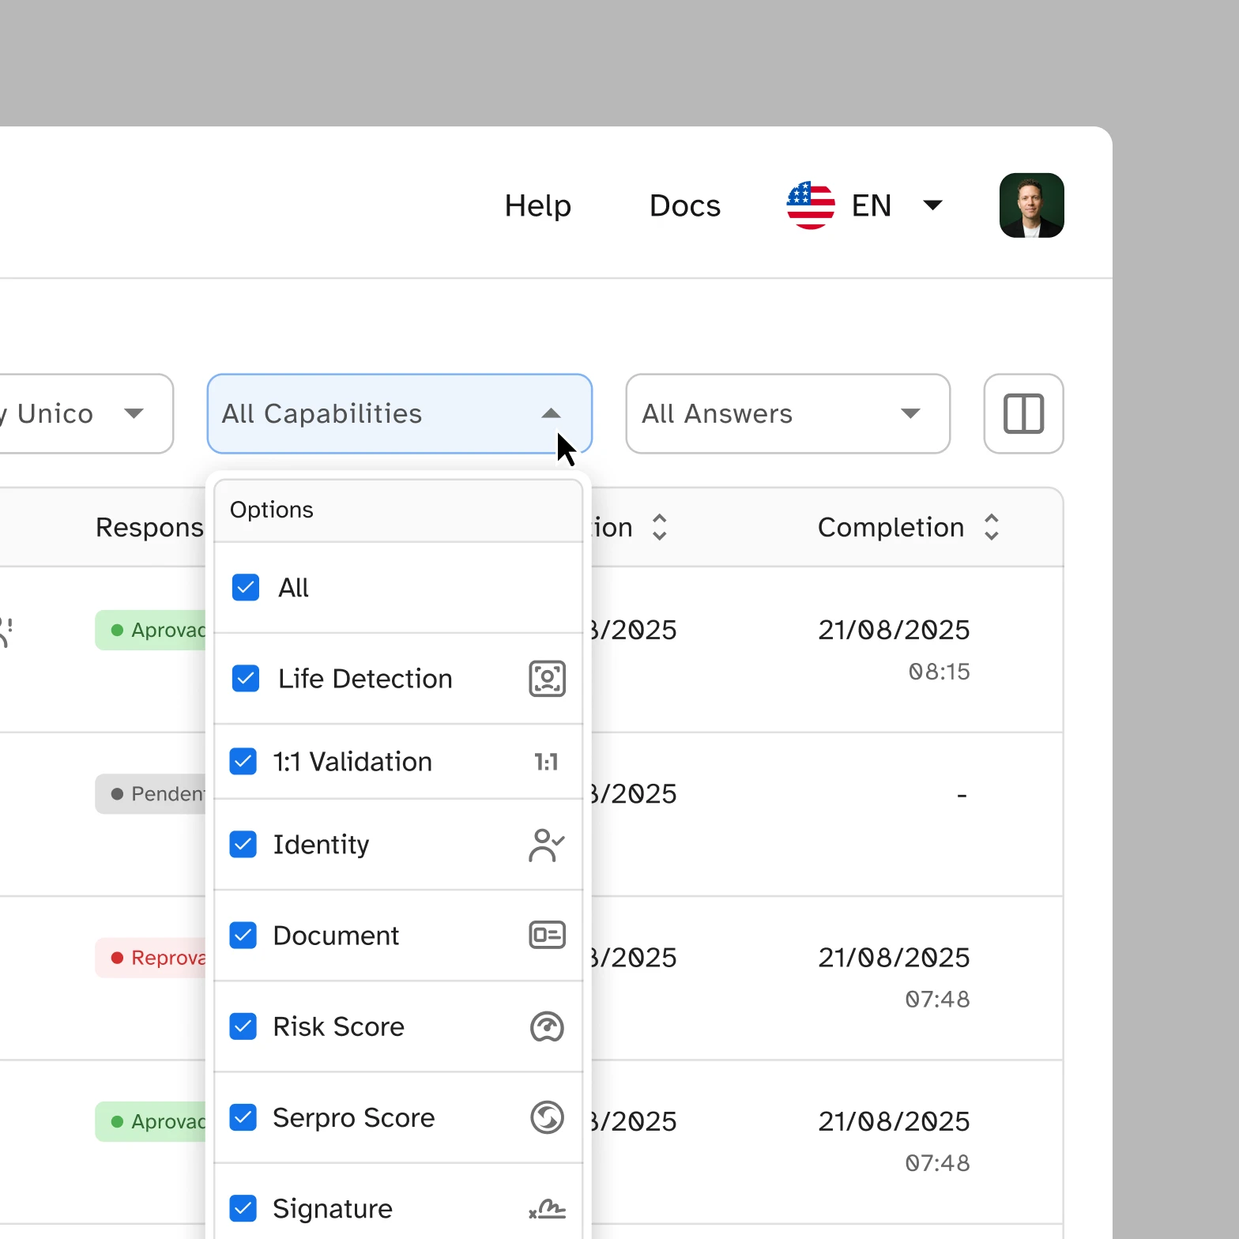Uncheck the Document checkbox

(243, 936)
